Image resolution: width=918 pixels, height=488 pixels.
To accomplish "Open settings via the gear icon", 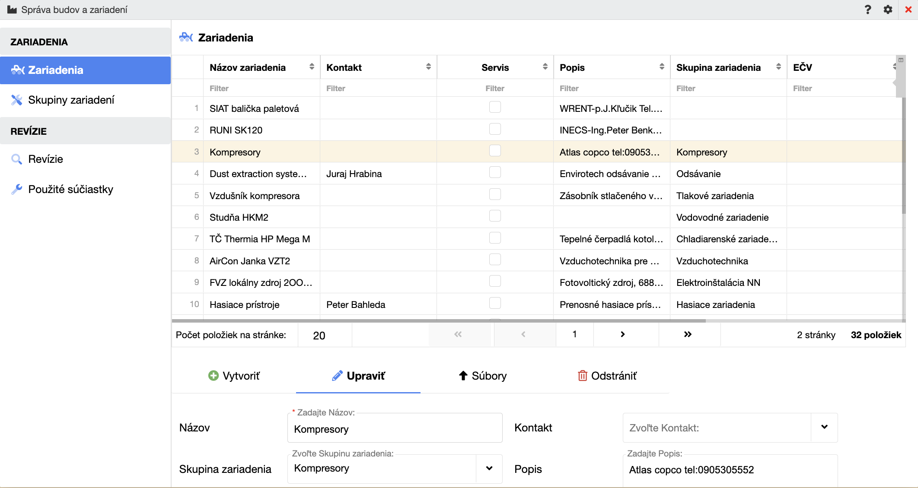I will coord(888,10).
